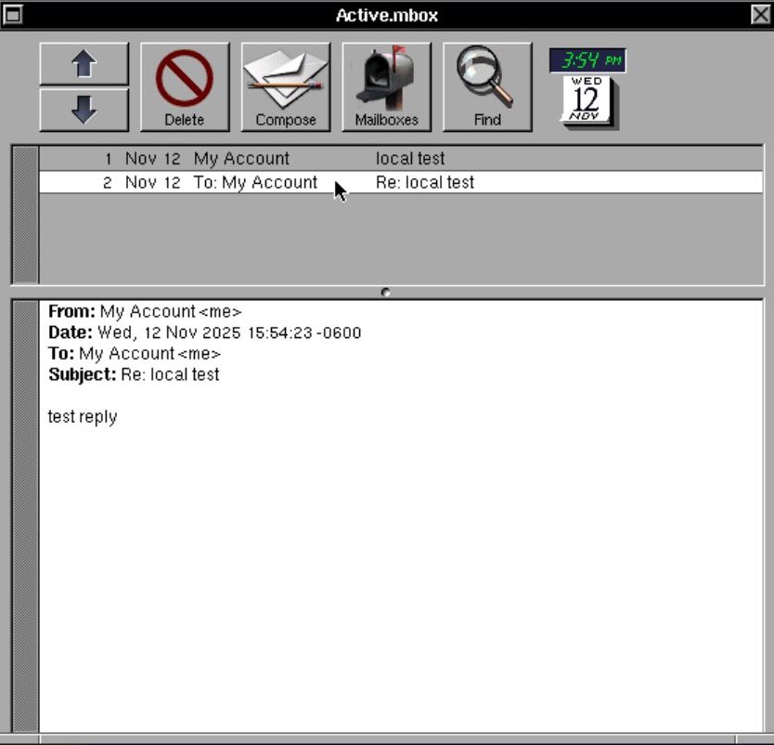Screen dimensions: 774x745
Task: Click the calendar icon showing Wed 12 Nov
Action: (x=587, y=101)
